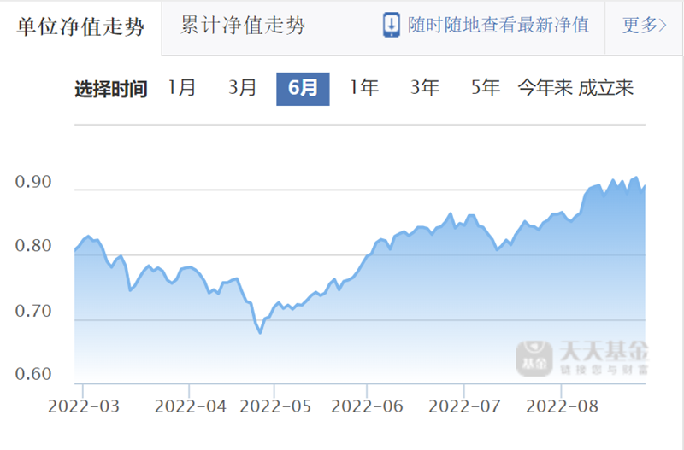The width and height of the screenshot is (684, 450).
Task: Click the 0.80 y-axis value
Action: 33,246
